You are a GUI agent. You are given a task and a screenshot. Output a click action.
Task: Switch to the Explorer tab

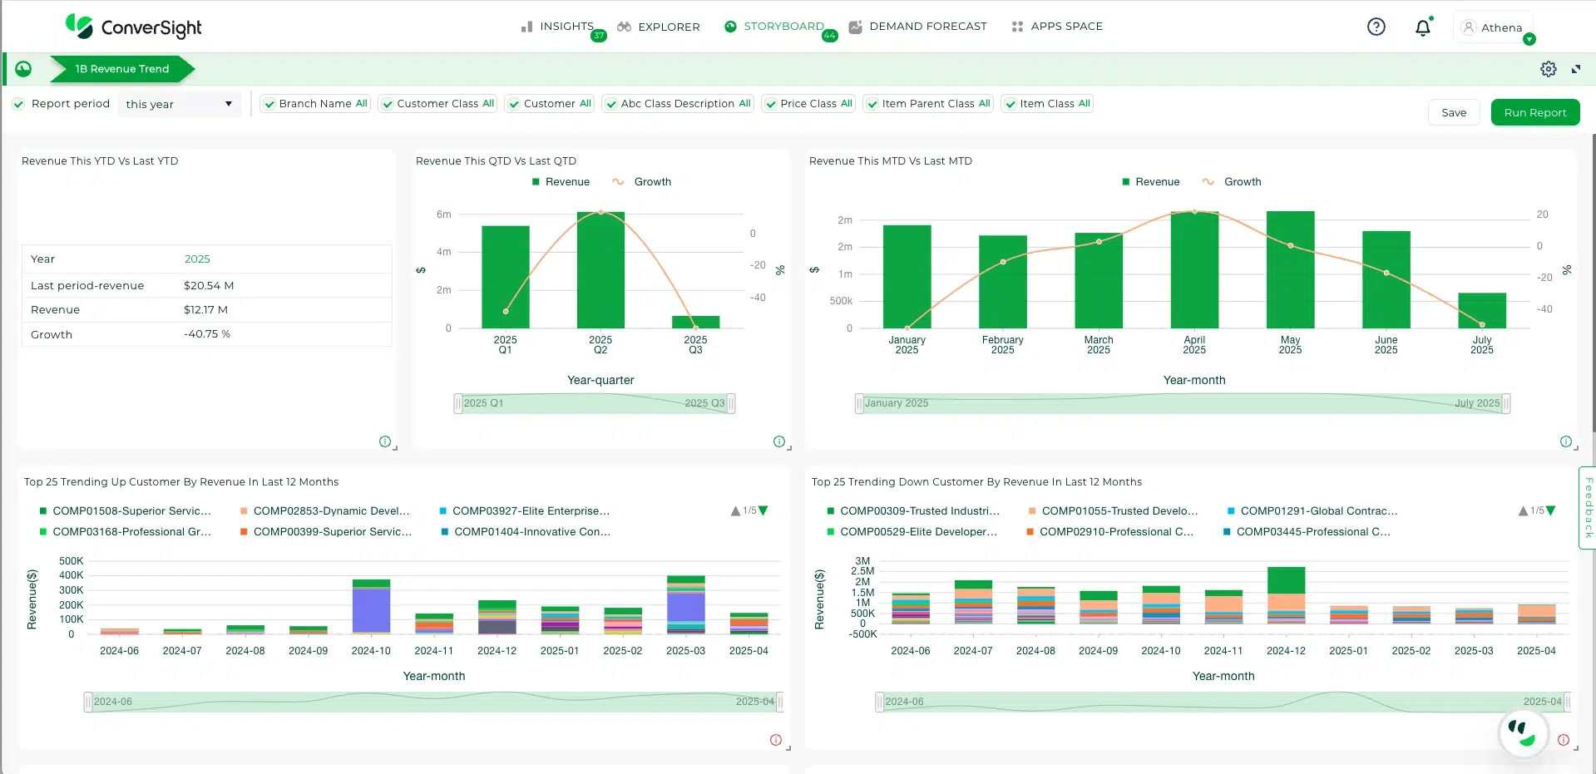click(x=658, y=27)
